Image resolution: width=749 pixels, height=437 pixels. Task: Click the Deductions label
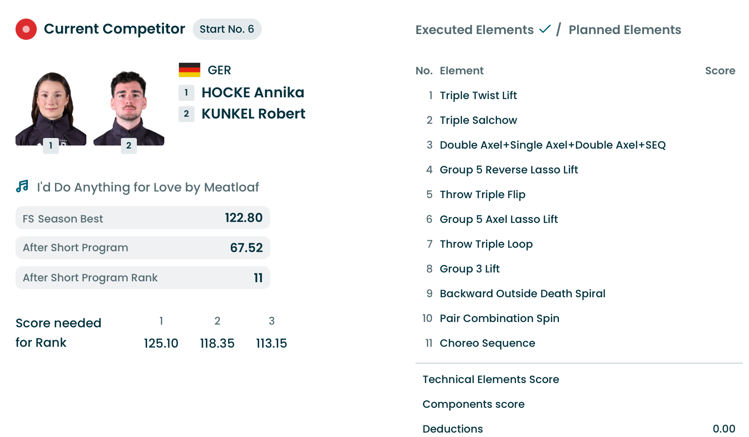pos(453,429)
